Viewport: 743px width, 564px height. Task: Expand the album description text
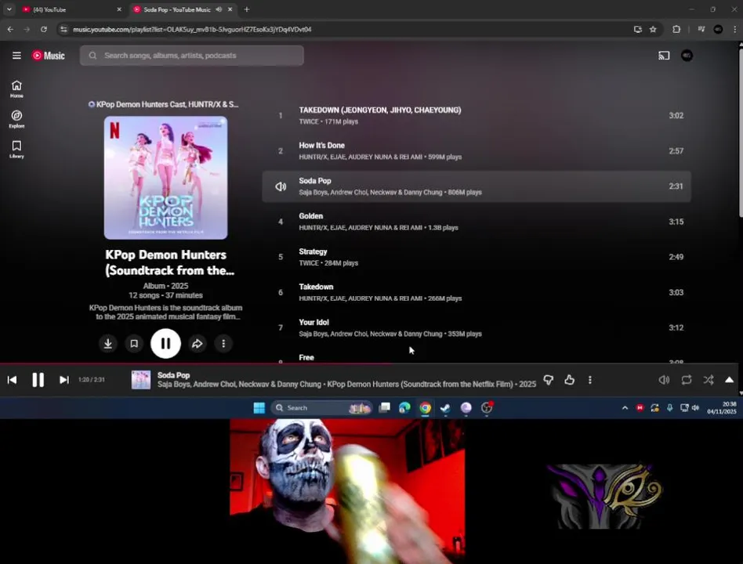(x=166, y=312)
